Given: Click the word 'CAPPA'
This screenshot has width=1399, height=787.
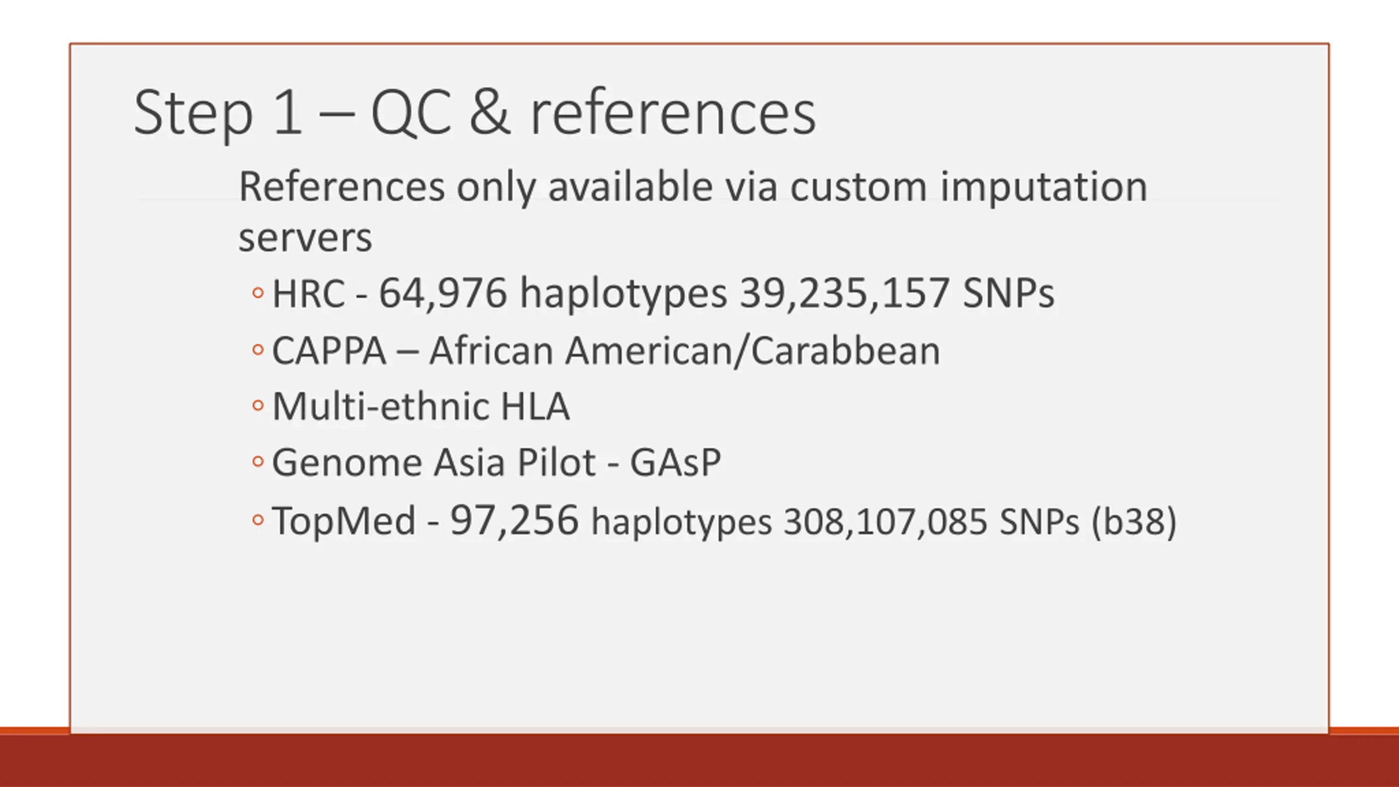Looking at the screenshot, I should coord(329,350).
